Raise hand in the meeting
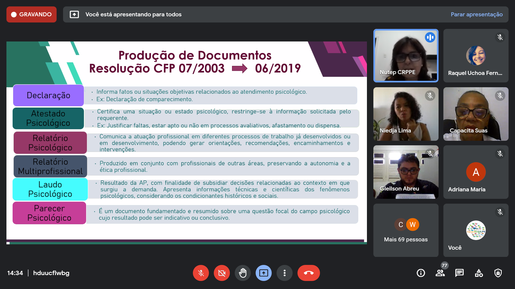515x289 pixels. click(x=242, y=273)
